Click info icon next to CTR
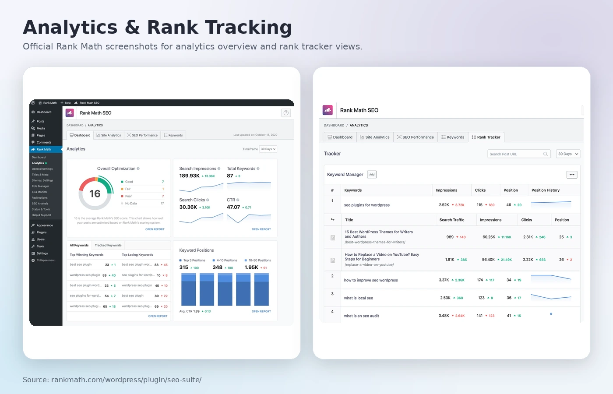Screen dimensions: 613x394 click(x=238, y=200)
